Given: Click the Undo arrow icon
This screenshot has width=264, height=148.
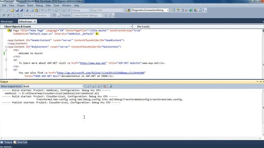Looking at the screenshot, I should click(42, 10).
